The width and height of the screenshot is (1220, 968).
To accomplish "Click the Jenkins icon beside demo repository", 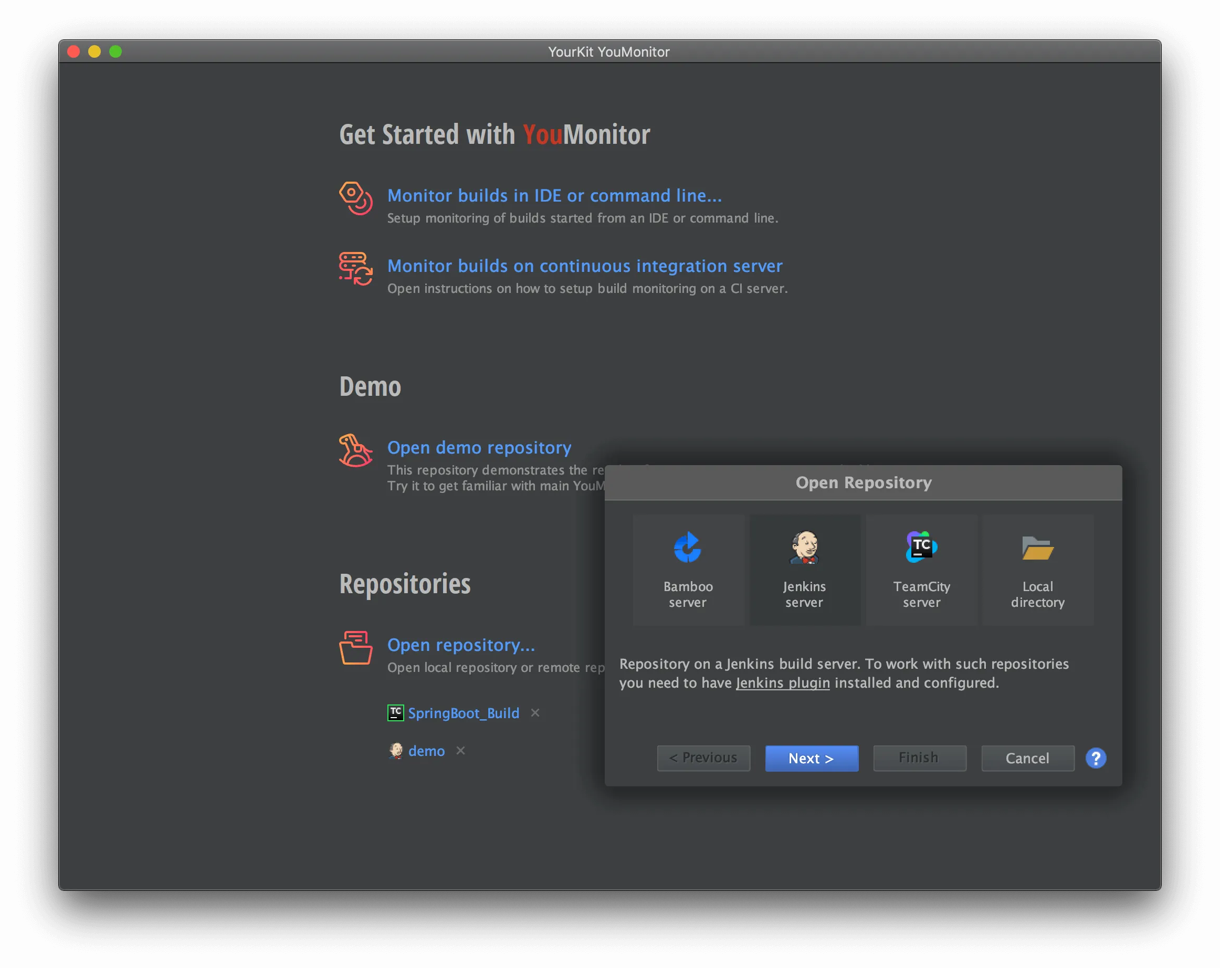I will pos(395,751).
